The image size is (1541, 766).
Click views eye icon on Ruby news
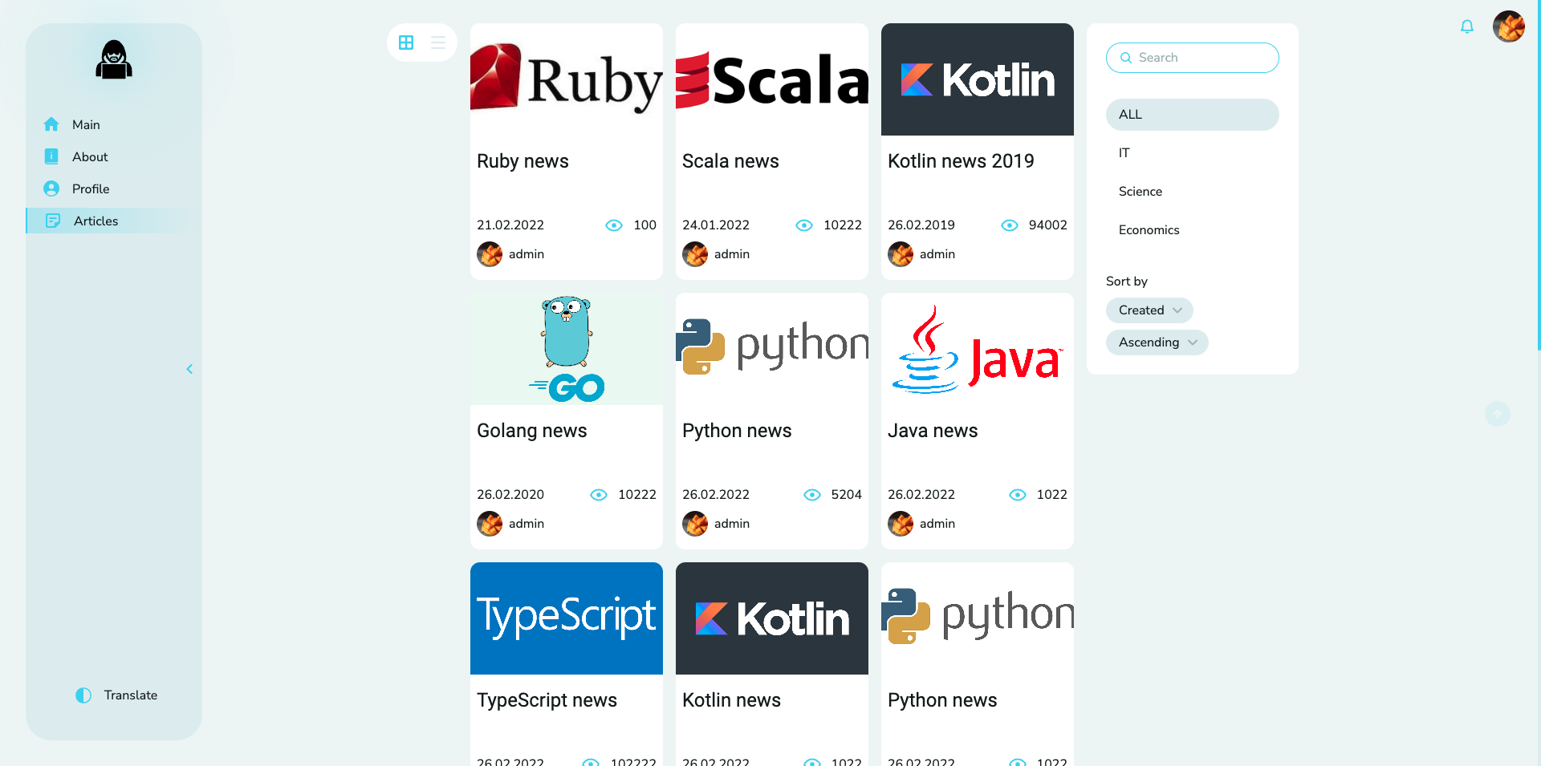(x=614, y=225)
